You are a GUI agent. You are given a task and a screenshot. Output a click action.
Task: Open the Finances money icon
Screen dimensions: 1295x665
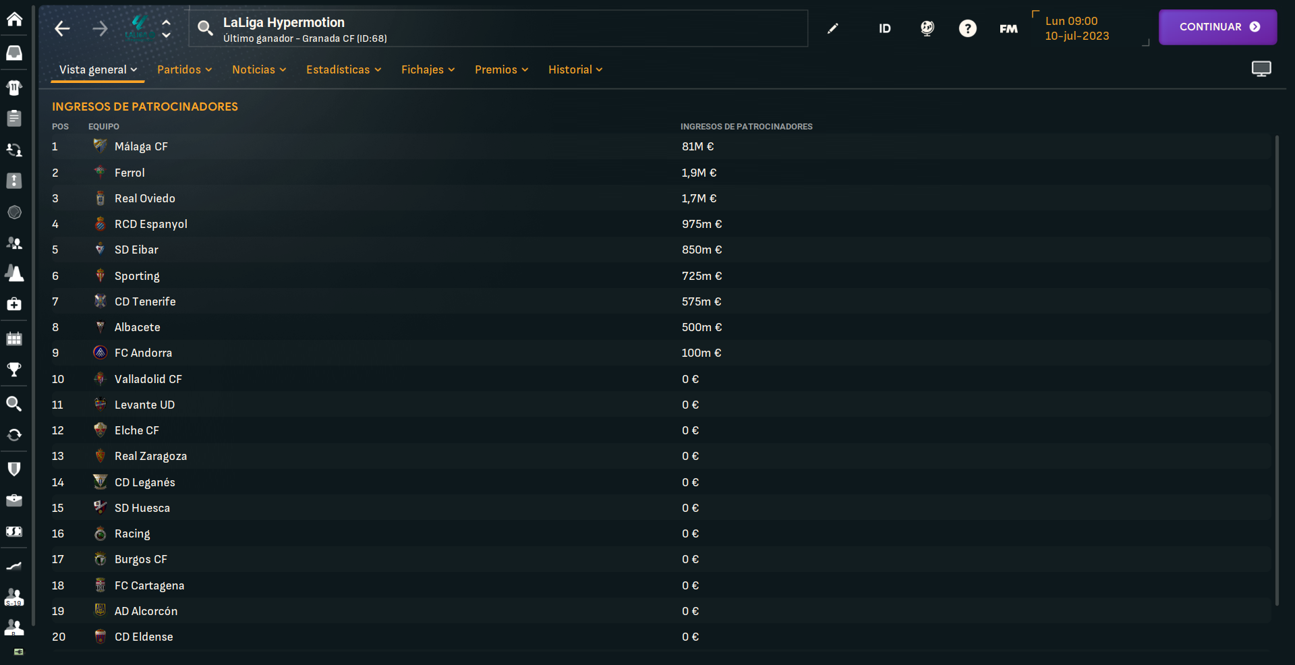(x=14, y=531)
